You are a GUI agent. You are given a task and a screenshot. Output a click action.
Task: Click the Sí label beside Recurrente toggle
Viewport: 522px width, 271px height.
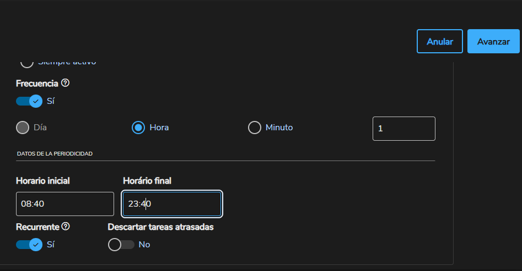point(51,244)
